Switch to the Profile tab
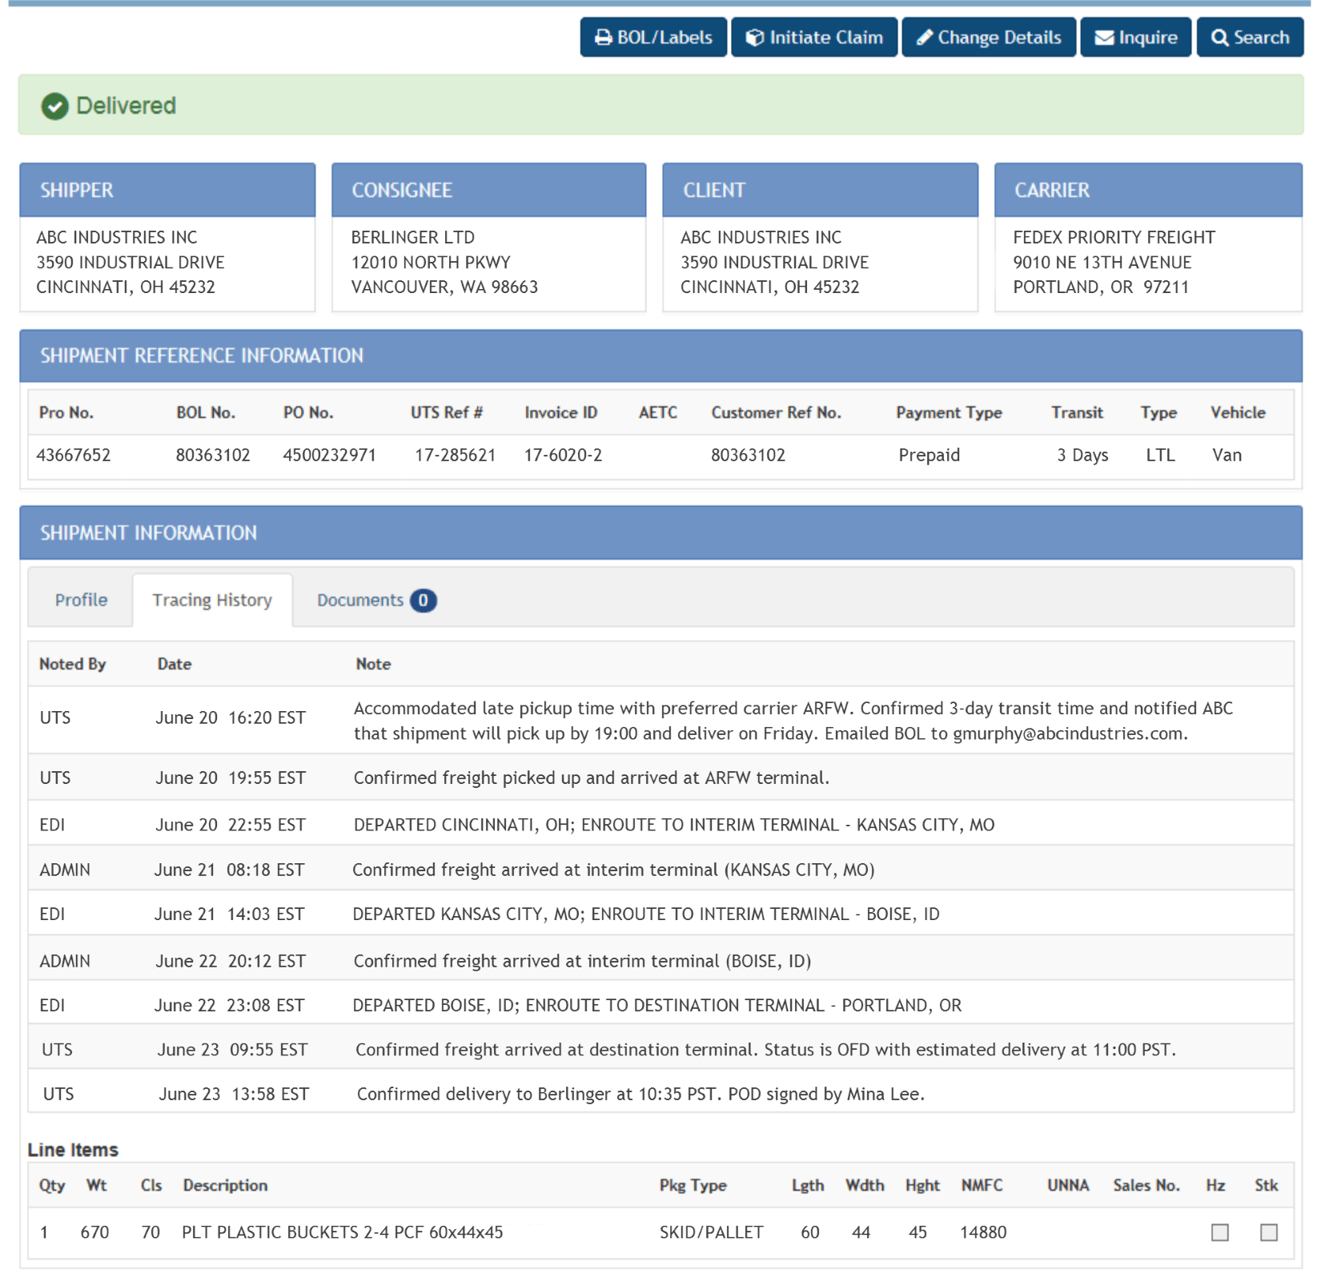This screenshot has height=1286, width=1321. pos(80,600)
